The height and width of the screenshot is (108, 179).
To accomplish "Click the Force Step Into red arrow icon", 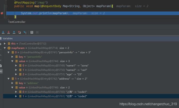I will click(x=9, y=32).
